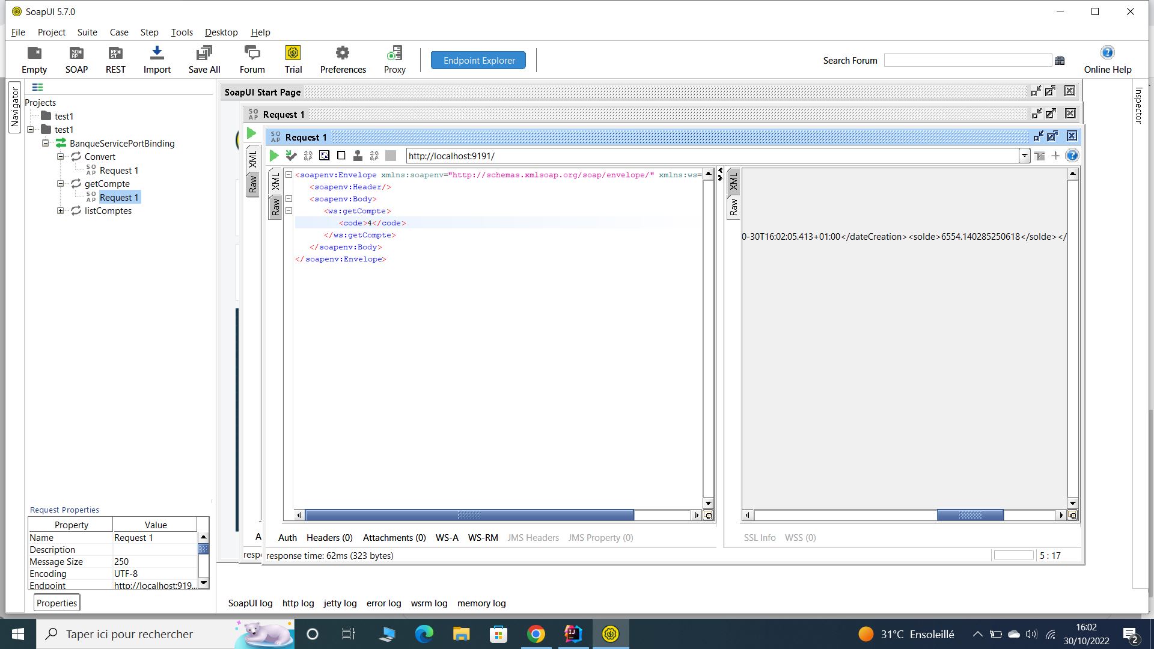This screenshot has width=1154, height=649.
Task: Create an Empty project from the toolbar
Action: tap(34, 59)
